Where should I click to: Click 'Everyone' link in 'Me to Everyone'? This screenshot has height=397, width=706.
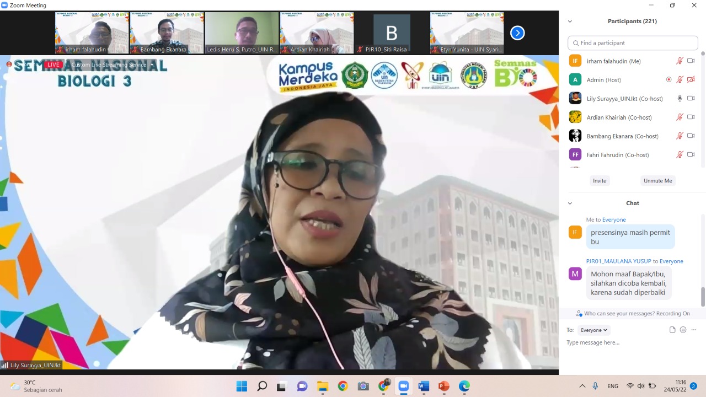pyautogui.click(x=614, y=220)
